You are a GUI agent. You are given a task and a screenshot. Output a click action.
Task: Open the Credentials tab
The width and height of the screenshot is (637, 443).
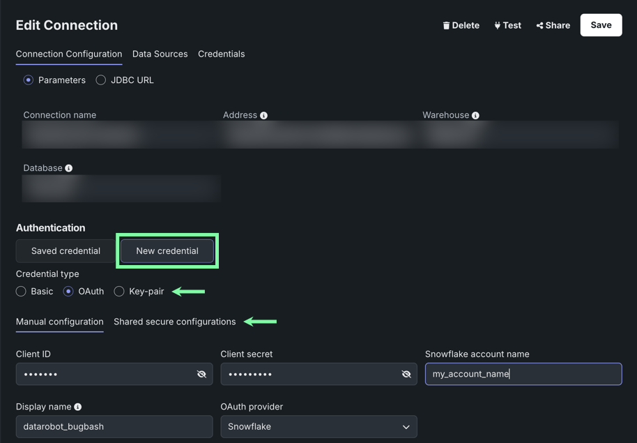221,54
